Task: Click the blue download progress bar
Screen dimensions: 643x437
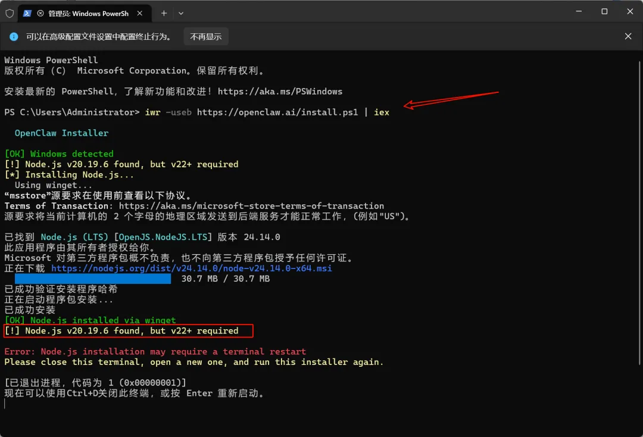Action: 93,279
